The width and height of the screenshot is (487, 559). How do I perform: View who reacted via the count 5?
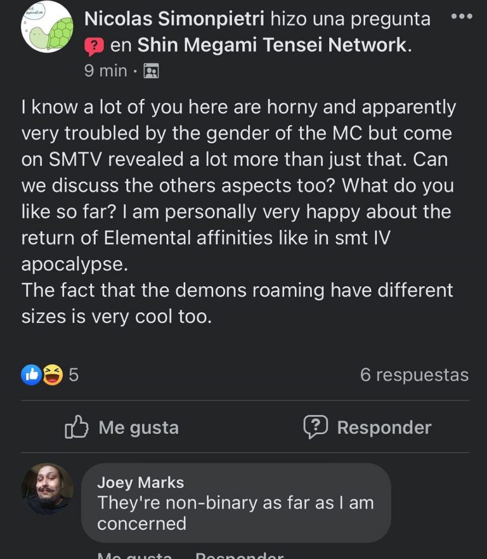click(x=74, y=375)
